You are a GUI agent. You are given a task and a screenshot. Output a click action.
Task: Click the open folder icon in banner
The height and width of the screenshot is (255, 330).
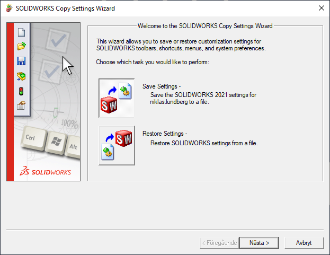point(21,46)
